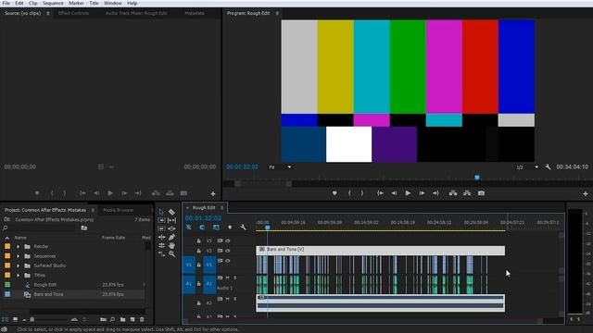593x333 pixels.
Task: Click the Frame Rate column header
Action: click(113, 238)
